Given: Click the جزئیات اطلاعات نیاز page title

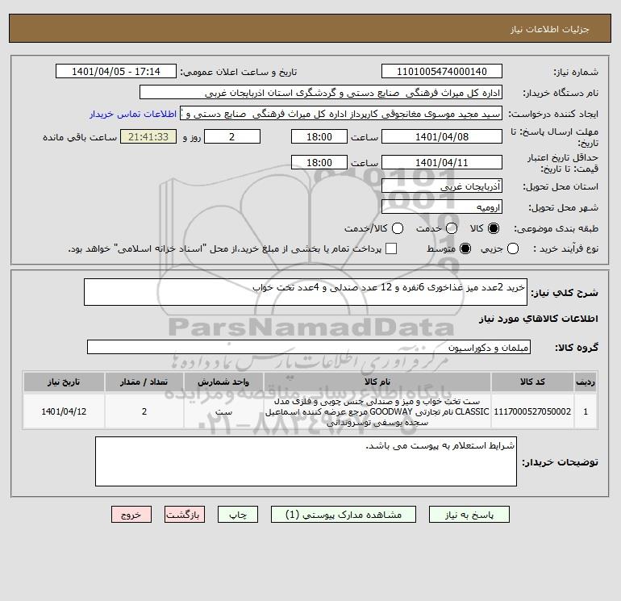Looking at the screenshot, I should click(550, 29).
